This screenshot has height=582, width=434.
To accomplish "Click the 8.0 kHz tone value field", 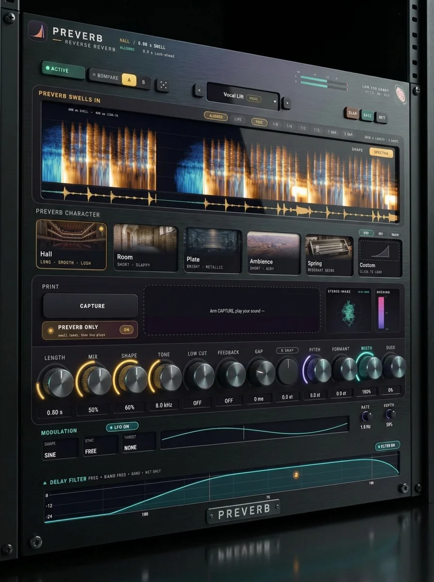I will click(x=164, y=404).
